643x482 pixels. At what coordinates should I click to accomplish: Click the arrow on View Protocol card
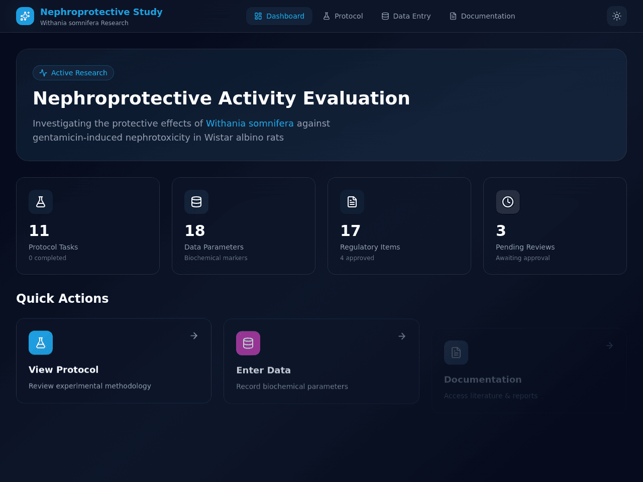[x=194, y=336]
